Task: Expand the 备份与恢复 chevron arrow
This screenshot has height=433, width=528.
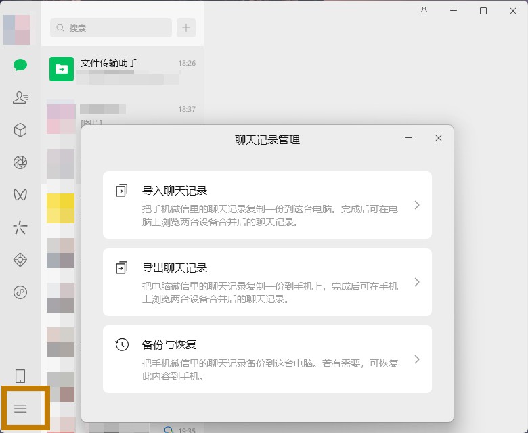Action: 417,359
